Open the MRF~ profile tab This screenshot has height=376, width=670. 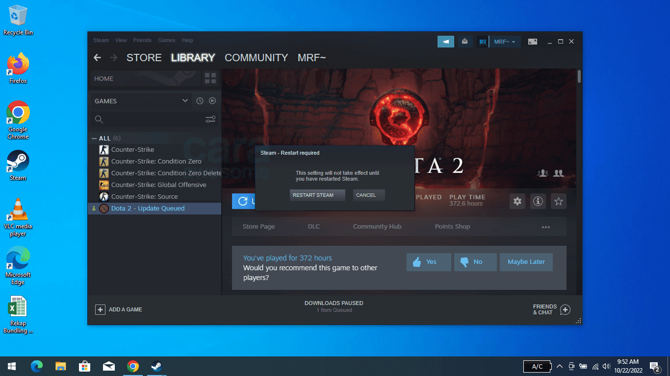pos(311,58)
